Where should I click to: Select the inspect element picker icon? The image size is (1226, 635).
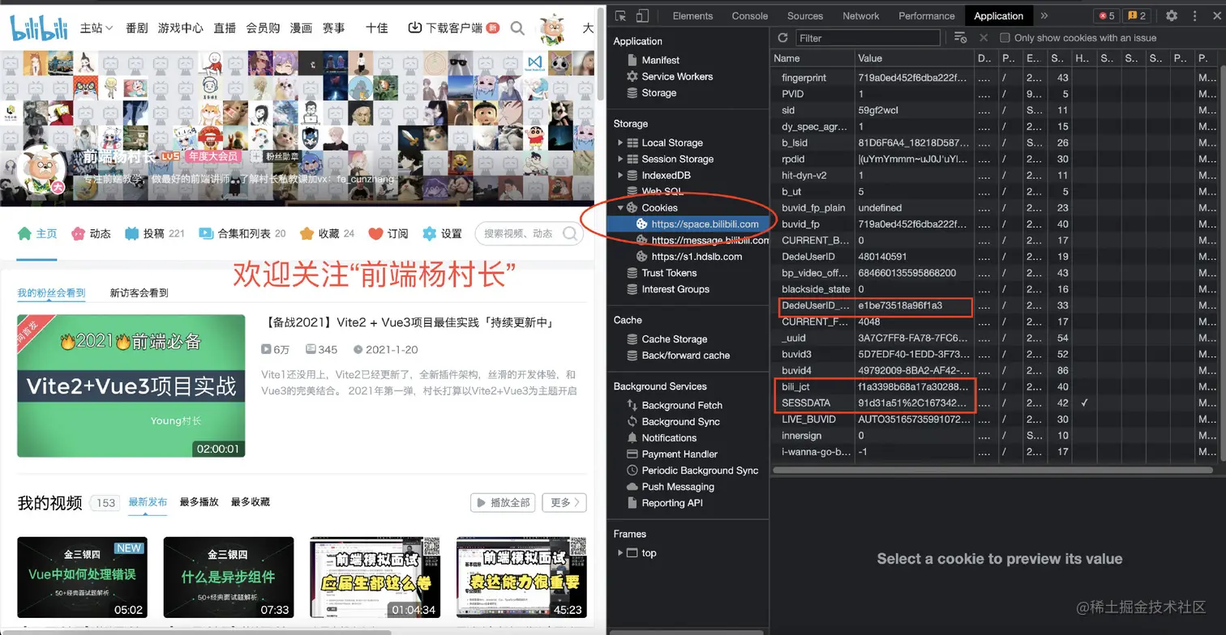pyautogui.click(x=620, y=15)
